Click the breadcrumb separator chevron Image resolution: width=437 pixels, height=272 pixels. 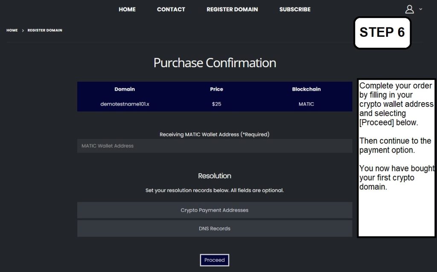pyautogui.click(x=23, y=30)
